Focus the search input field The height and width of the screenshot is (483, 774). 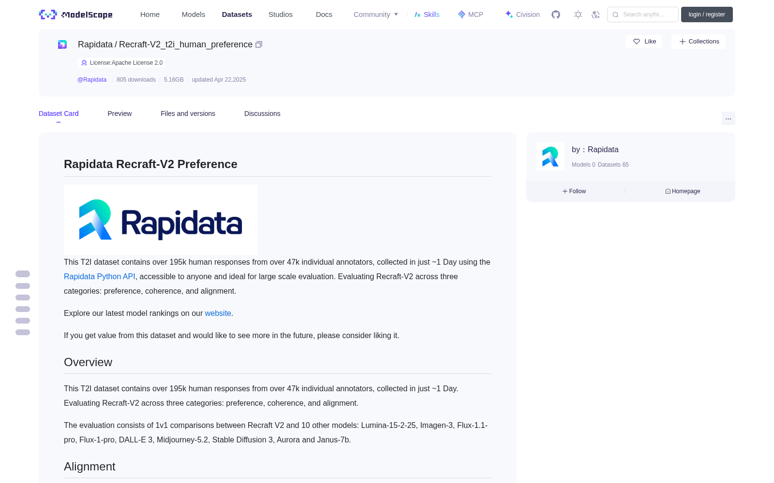click(643, 14)
